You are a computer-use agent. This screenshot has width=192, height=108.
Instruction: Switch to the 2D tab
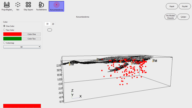(x=53, y=24)
